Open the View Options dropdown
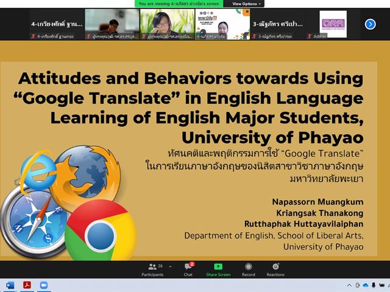 pyautogui.click(x=246, y=4)
